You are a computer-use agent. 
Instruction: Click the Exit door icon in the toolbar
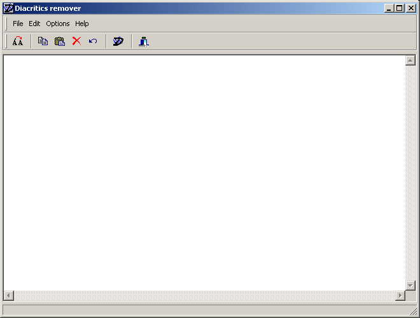pyautogui.click(x=144, y=41)
